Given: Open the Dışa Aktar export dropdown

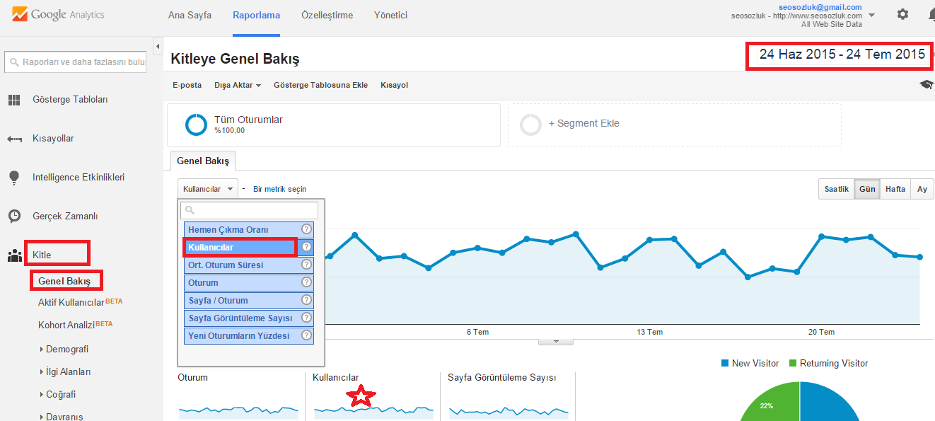Looking at the screenshot, I should point(238,85).
